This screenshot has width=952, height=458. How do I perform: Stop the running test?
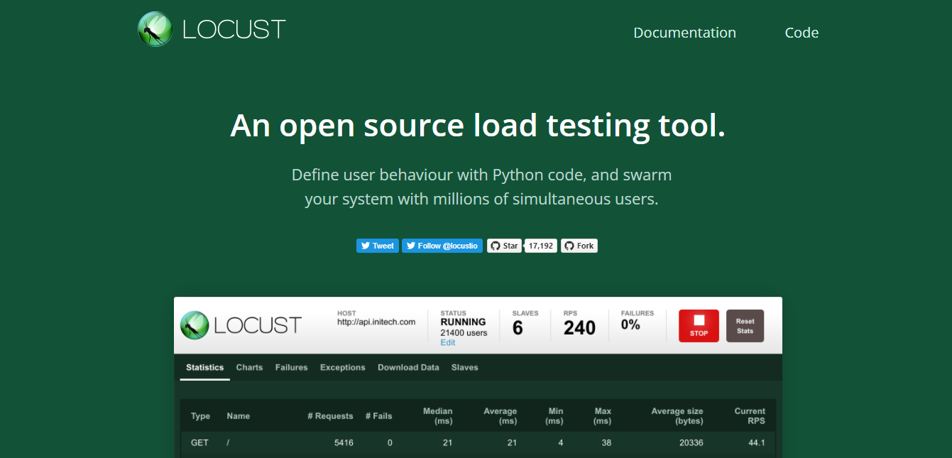pyautogui.click(x=699, y=326)
